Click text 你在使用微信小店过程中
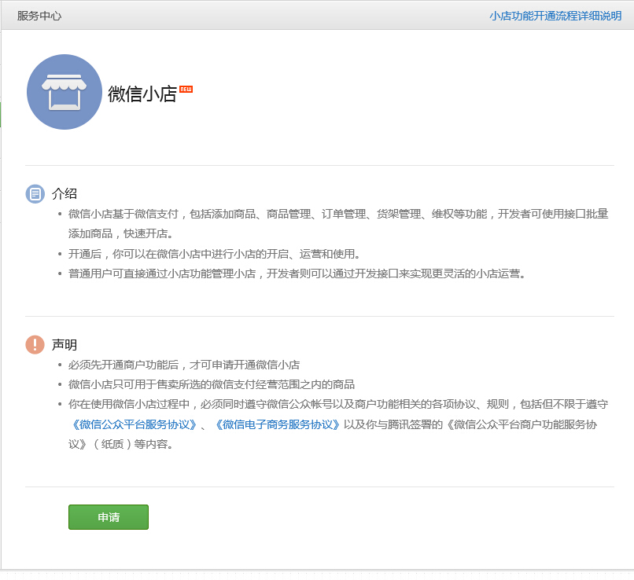634x580 pixels. coord(129,404)
